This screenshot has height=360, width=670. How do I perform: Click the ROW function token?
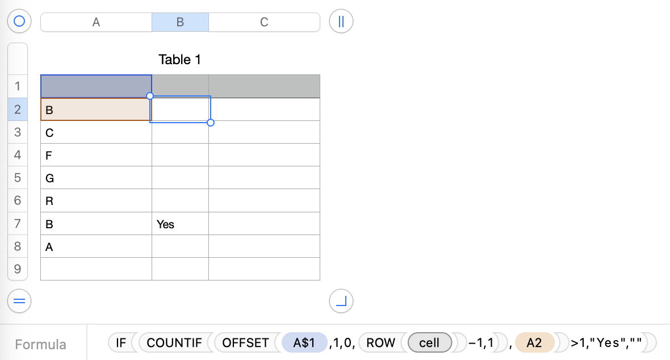pos(380,343)
